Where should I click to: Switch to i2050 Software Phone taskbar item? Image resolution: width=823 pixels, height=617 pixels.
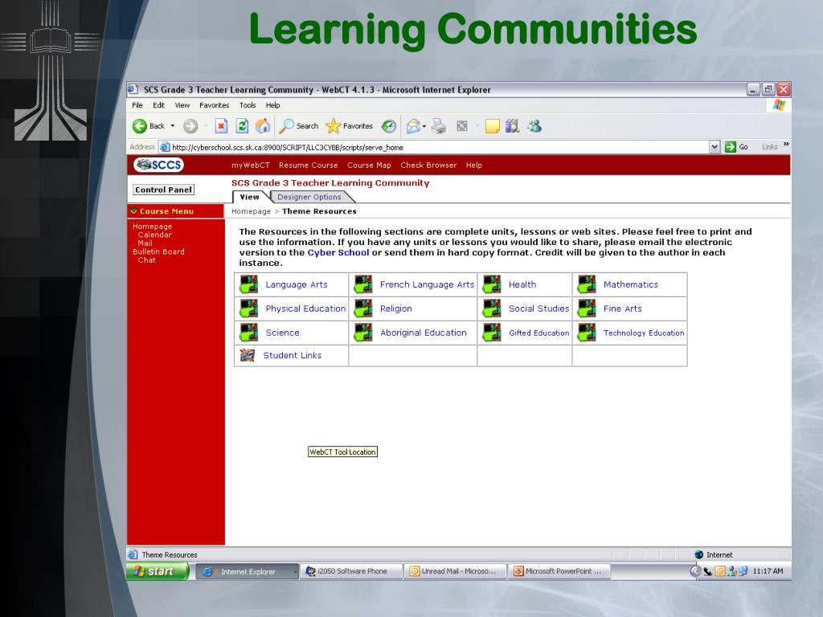(x=352, y=571)
